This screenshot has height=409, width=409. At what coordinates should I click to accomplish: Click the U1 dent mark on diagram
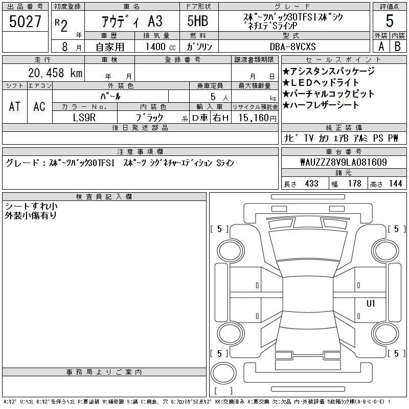(371, 303)
